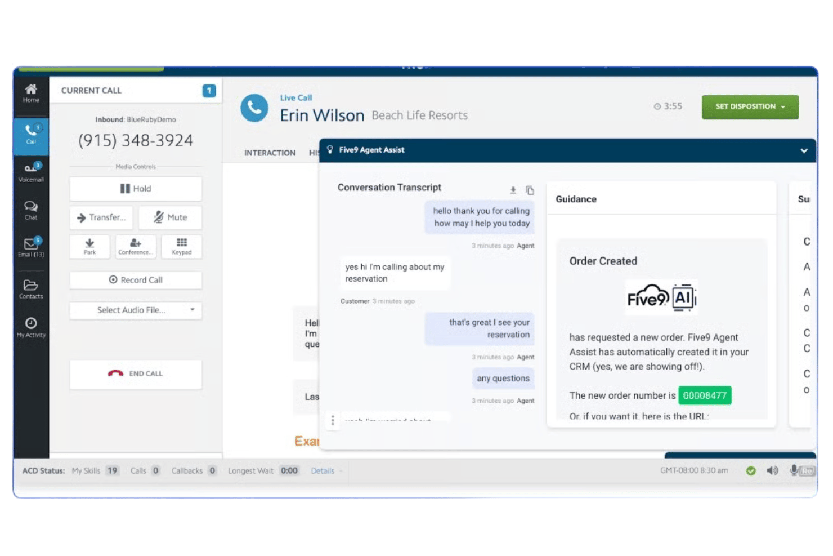This screenshot has width=833, height=556.
Task: Open the SET DISPOSITION dropdown
Action: click(x=750, y=106)
